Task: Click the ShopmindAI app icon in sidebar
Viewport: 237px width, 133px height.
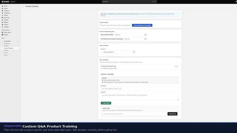Action: click(x=2, y=41)
